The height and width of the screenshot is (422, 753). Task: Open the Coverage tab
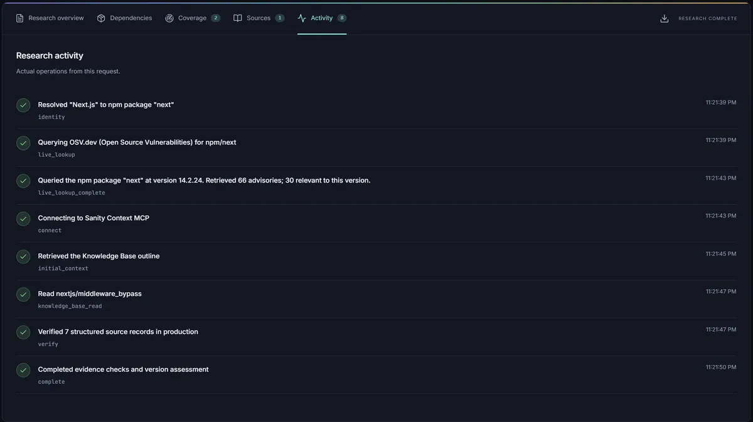193,18
